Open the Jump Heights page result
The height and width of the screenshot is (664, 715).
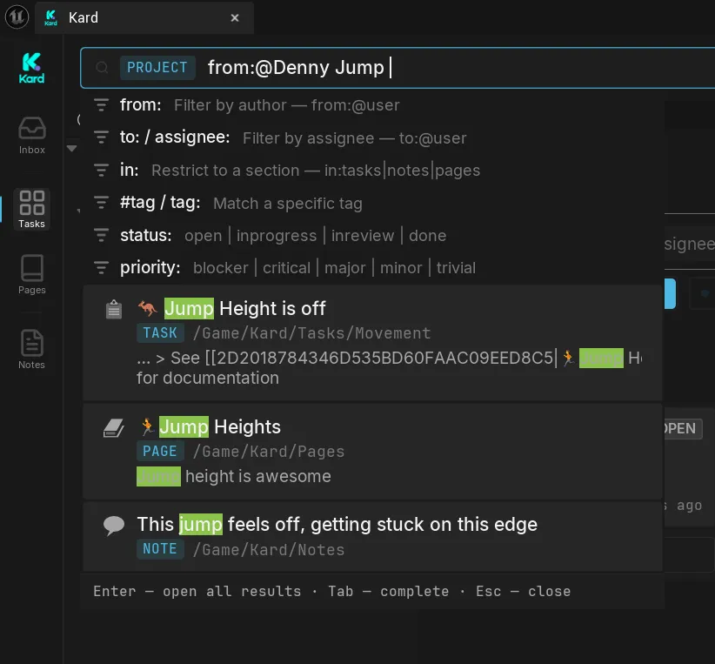tap(372, 452)
